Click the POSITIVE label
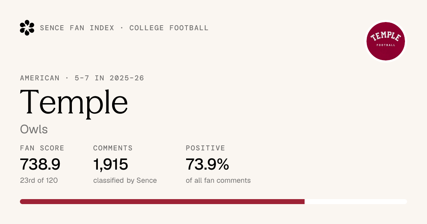 pyautogui.click(x=205, y=148)
